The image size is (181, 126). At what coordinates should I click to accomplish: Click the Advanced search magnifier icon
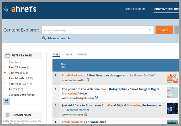[x=44, y=38]
